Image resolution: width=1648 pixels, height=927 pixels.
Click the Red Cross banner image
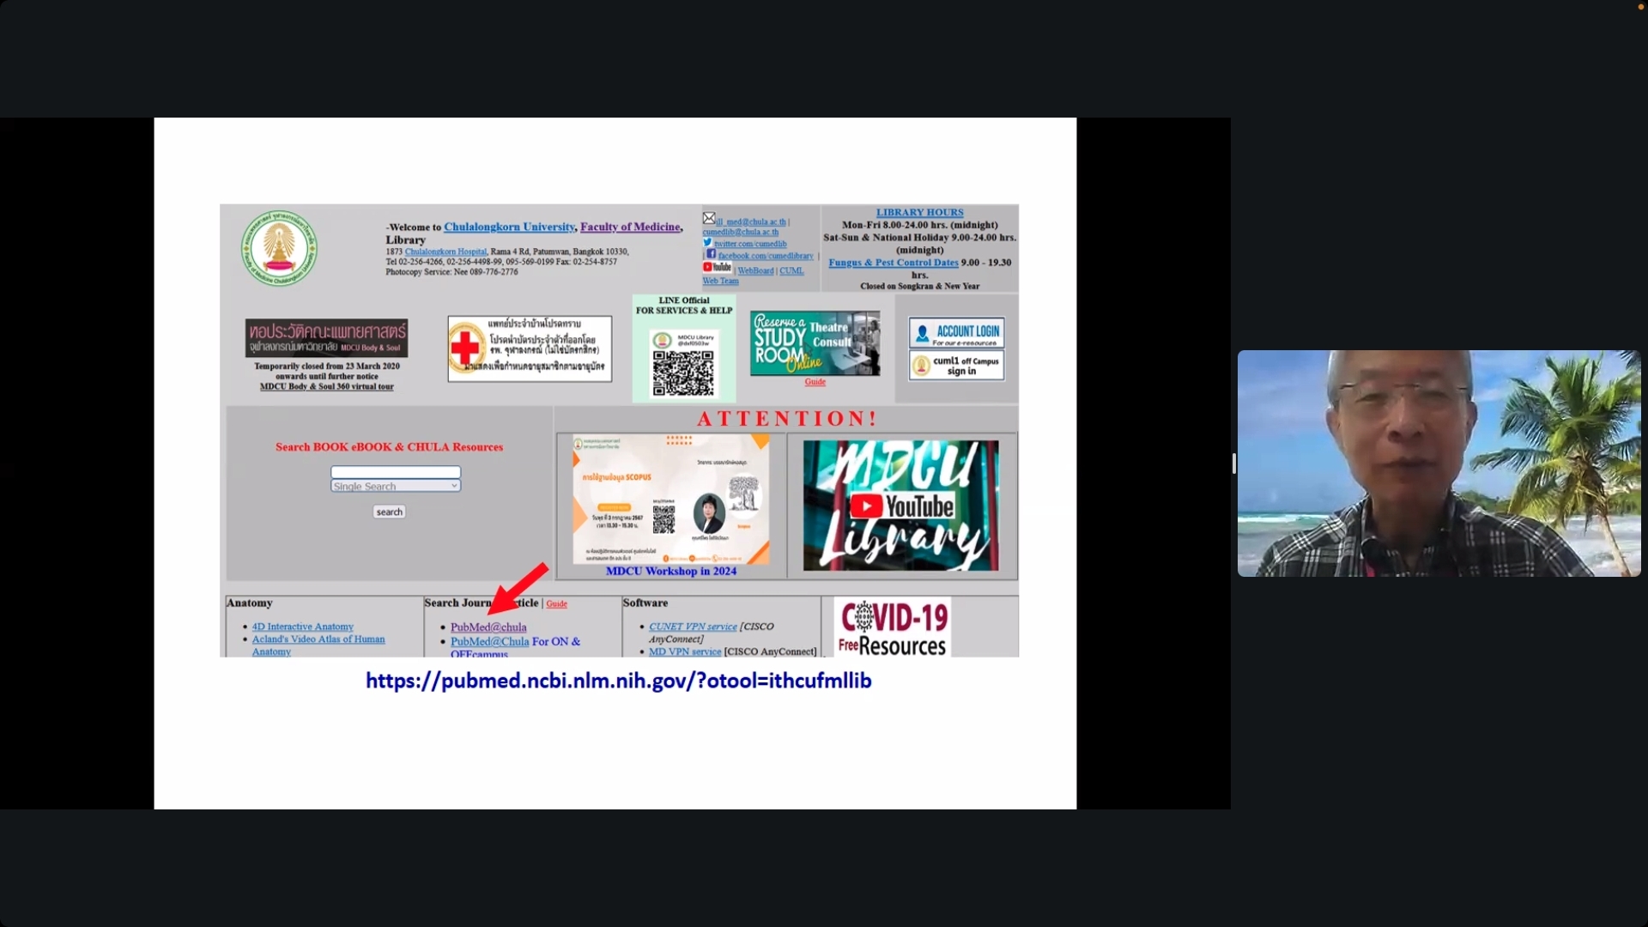[530, 348]
